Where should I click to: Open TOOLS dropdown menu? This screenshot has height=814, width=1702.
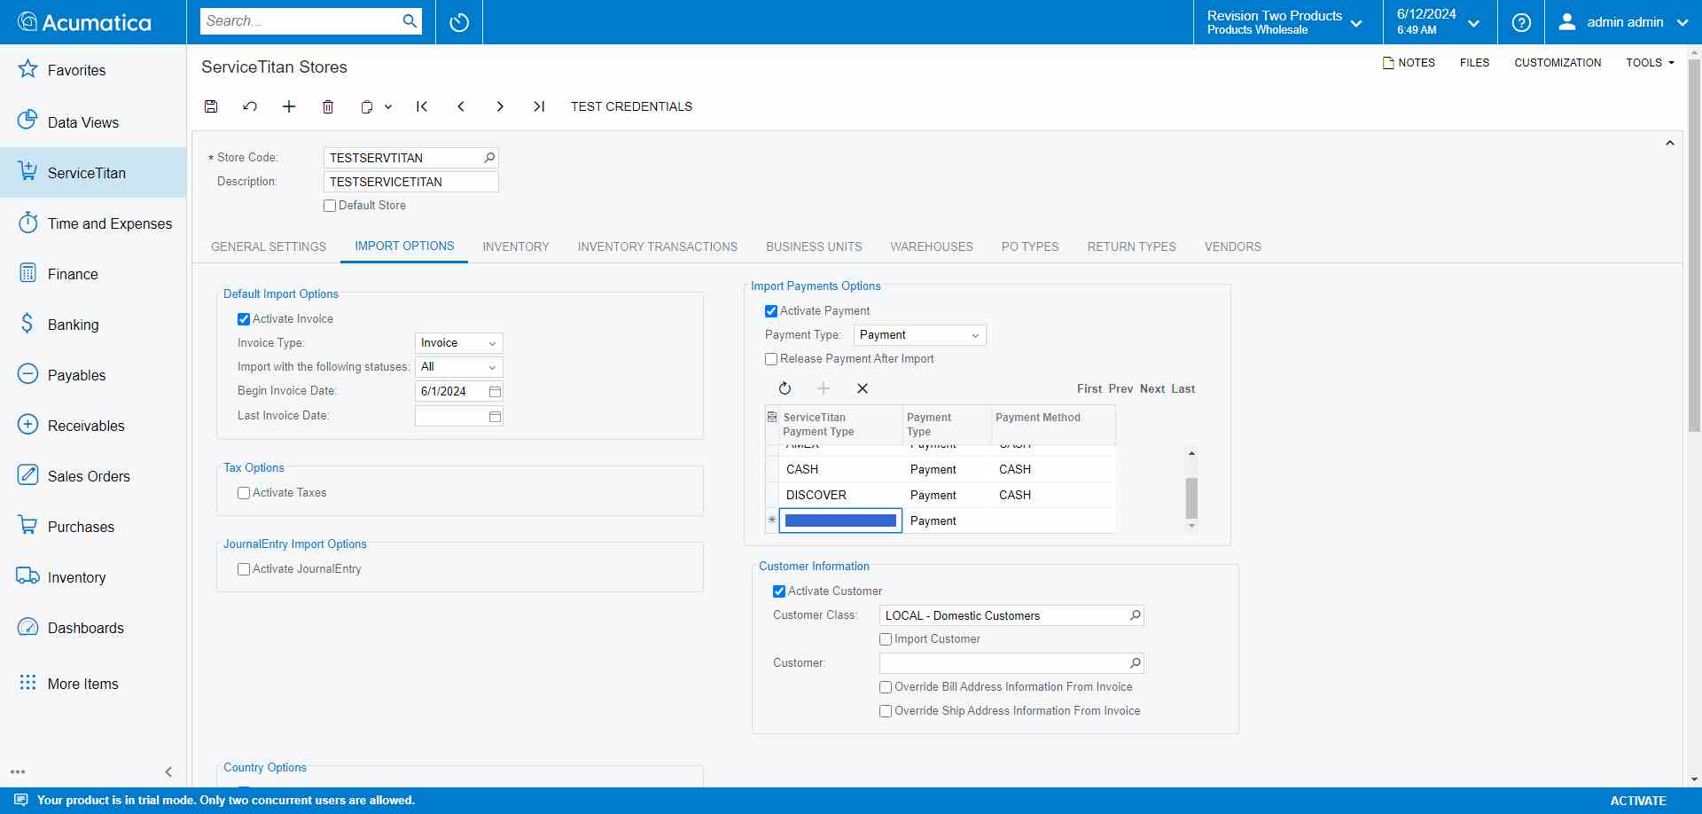1650,63
